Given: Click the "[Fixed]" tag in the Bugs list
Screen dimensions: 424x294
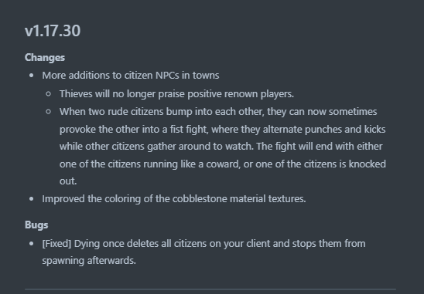Looking at the screenshot, I should (56, 244).
